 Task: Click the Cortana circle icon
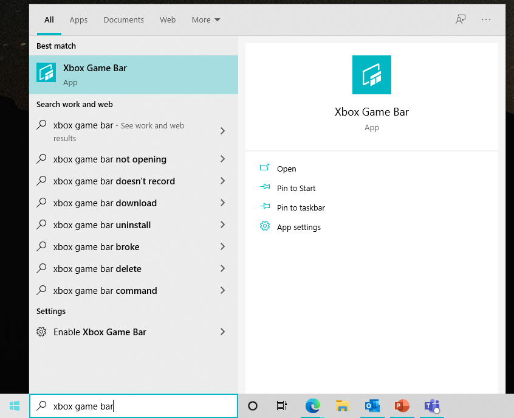click(253, 406)
